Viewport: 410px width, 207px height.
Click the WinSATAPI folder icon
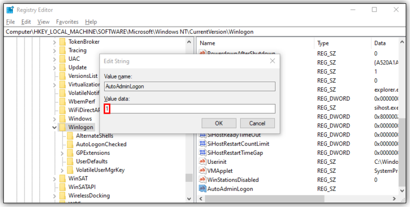[x=62, y=187]
